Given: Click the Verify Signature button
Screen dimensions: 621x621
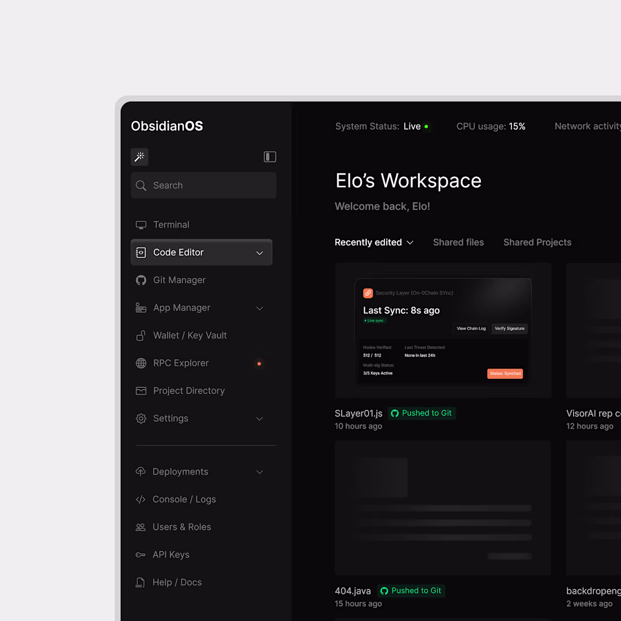Looking at the screenshot, I should click(509, 329).
